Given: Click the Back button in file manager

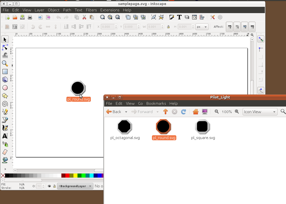Looking at the screenshot, I should click(x=114, y=112).
